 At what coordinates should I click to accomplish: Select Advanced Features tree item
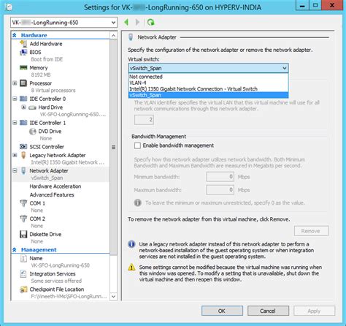coord(52,195)
